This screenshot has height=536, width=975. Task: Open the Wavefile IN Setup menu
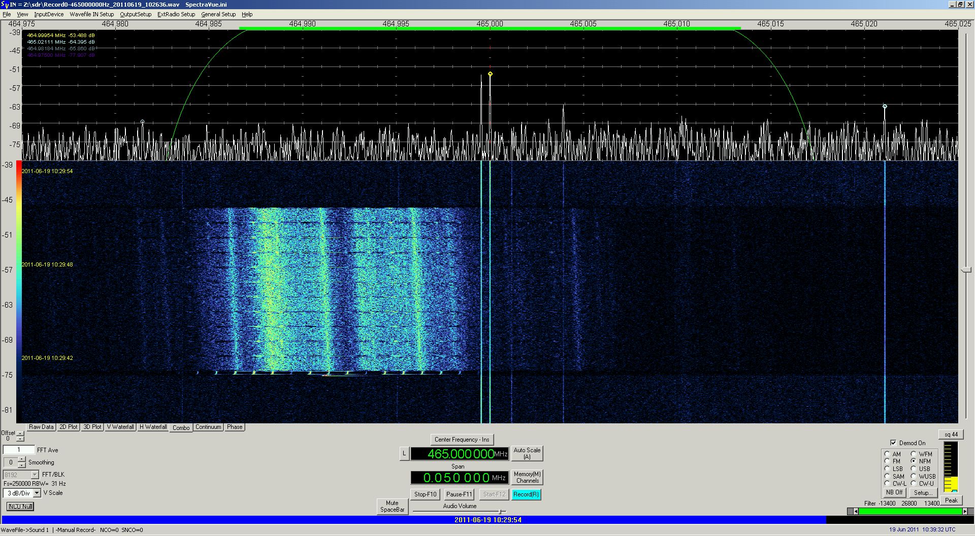coord(91,14)
